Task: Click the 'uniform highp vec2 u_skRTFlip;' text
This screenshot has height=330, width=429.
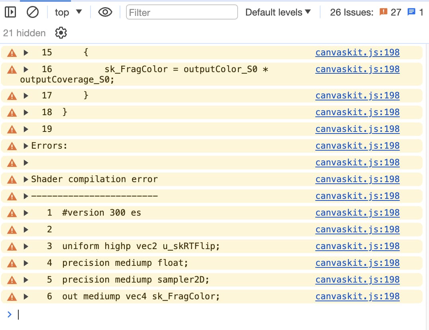Action: coord(141,246)
